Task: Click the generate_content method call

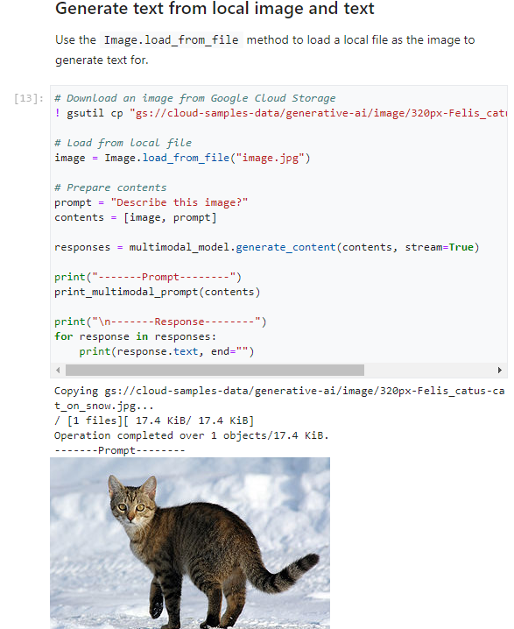Action: (x=285, y=247)
